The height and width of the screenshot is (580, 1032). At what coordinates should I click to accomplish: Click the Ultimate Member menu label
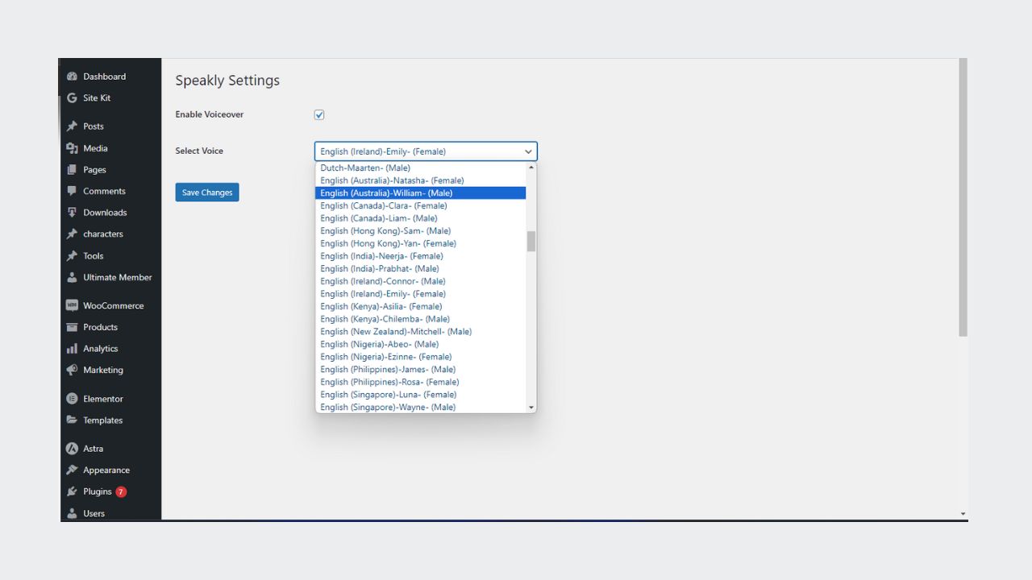tap(118, 277)
